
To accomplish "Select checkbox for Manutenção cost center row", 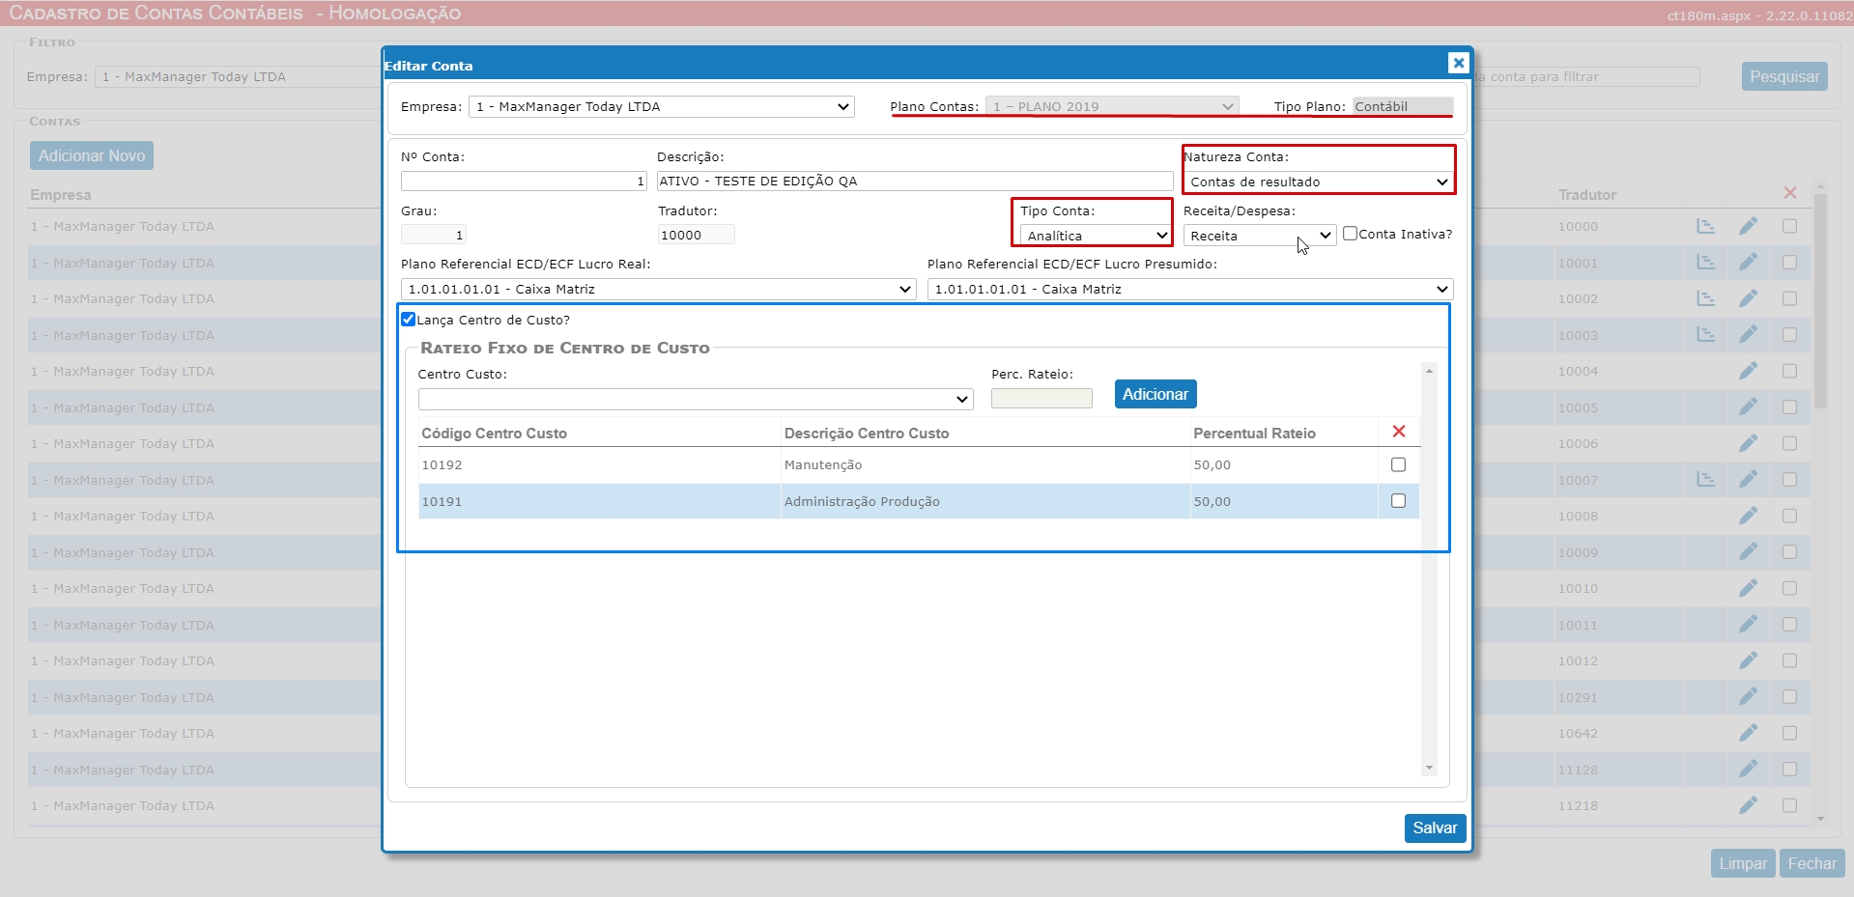I will coord(1398,464).
